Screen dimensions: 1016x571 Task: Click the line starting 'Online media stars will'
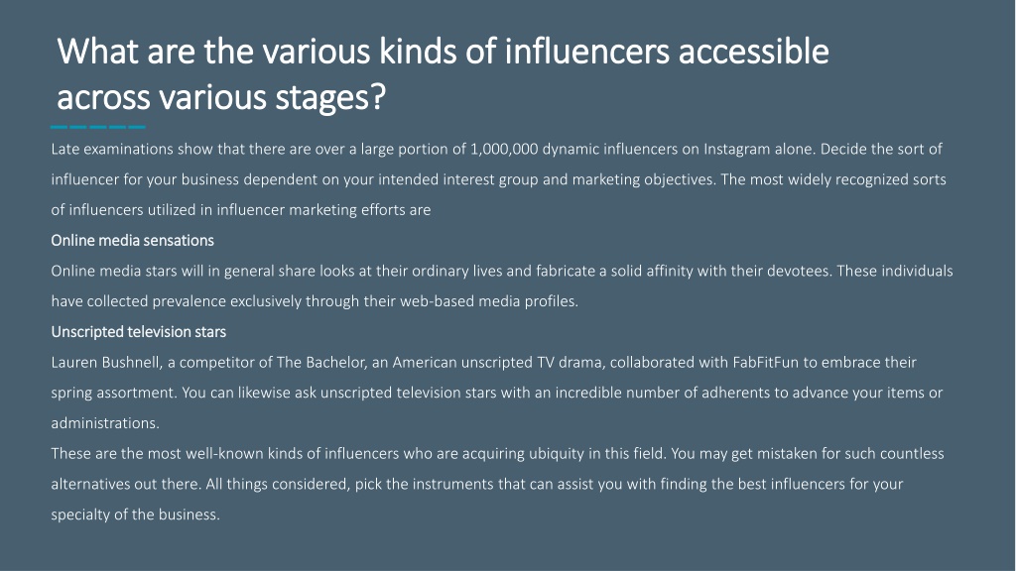(x=502, y=271)
